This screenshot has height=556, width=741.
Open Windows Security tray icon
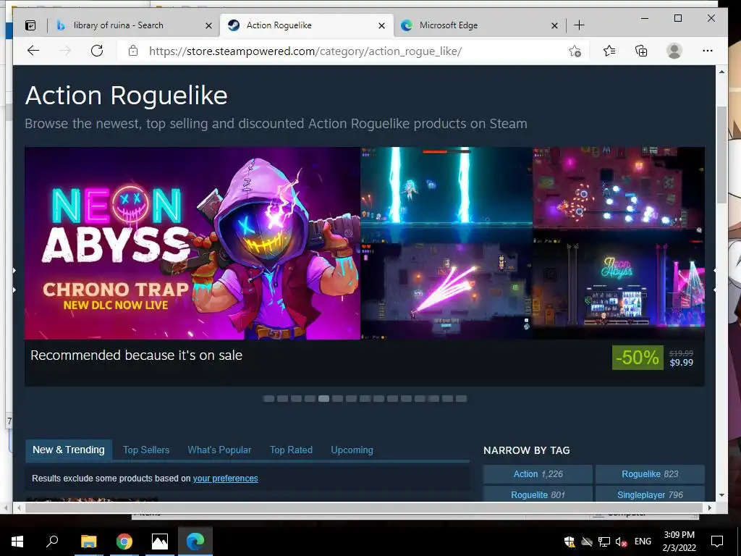(x=569, y=542)
